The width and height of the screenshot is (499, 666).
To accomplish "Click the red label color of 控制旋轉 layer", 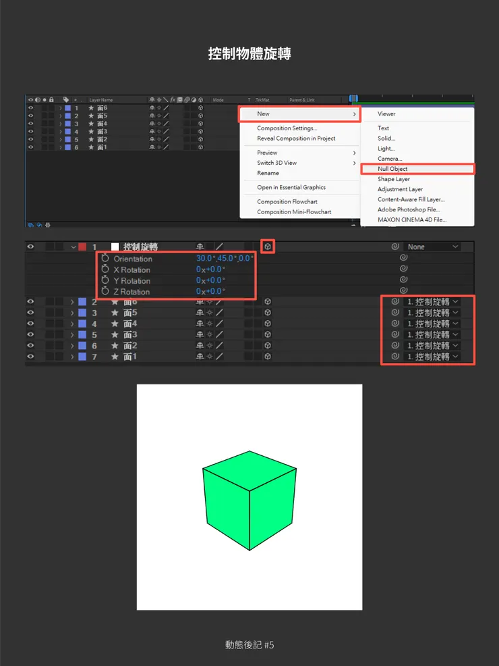I will point(82,247).
